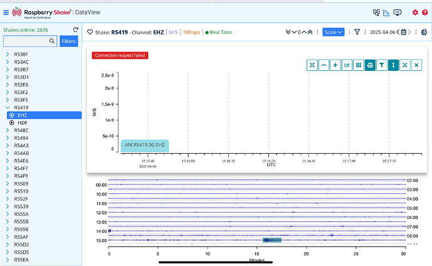Open the live monitor display icon
Viewport: 432px width, 266px height.
tap(398, 13)
